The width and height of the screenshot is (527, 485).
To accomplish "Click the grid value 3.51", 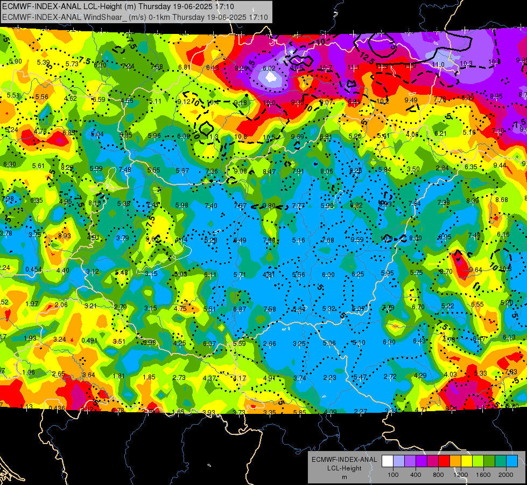I will click(x=119, y=342).
